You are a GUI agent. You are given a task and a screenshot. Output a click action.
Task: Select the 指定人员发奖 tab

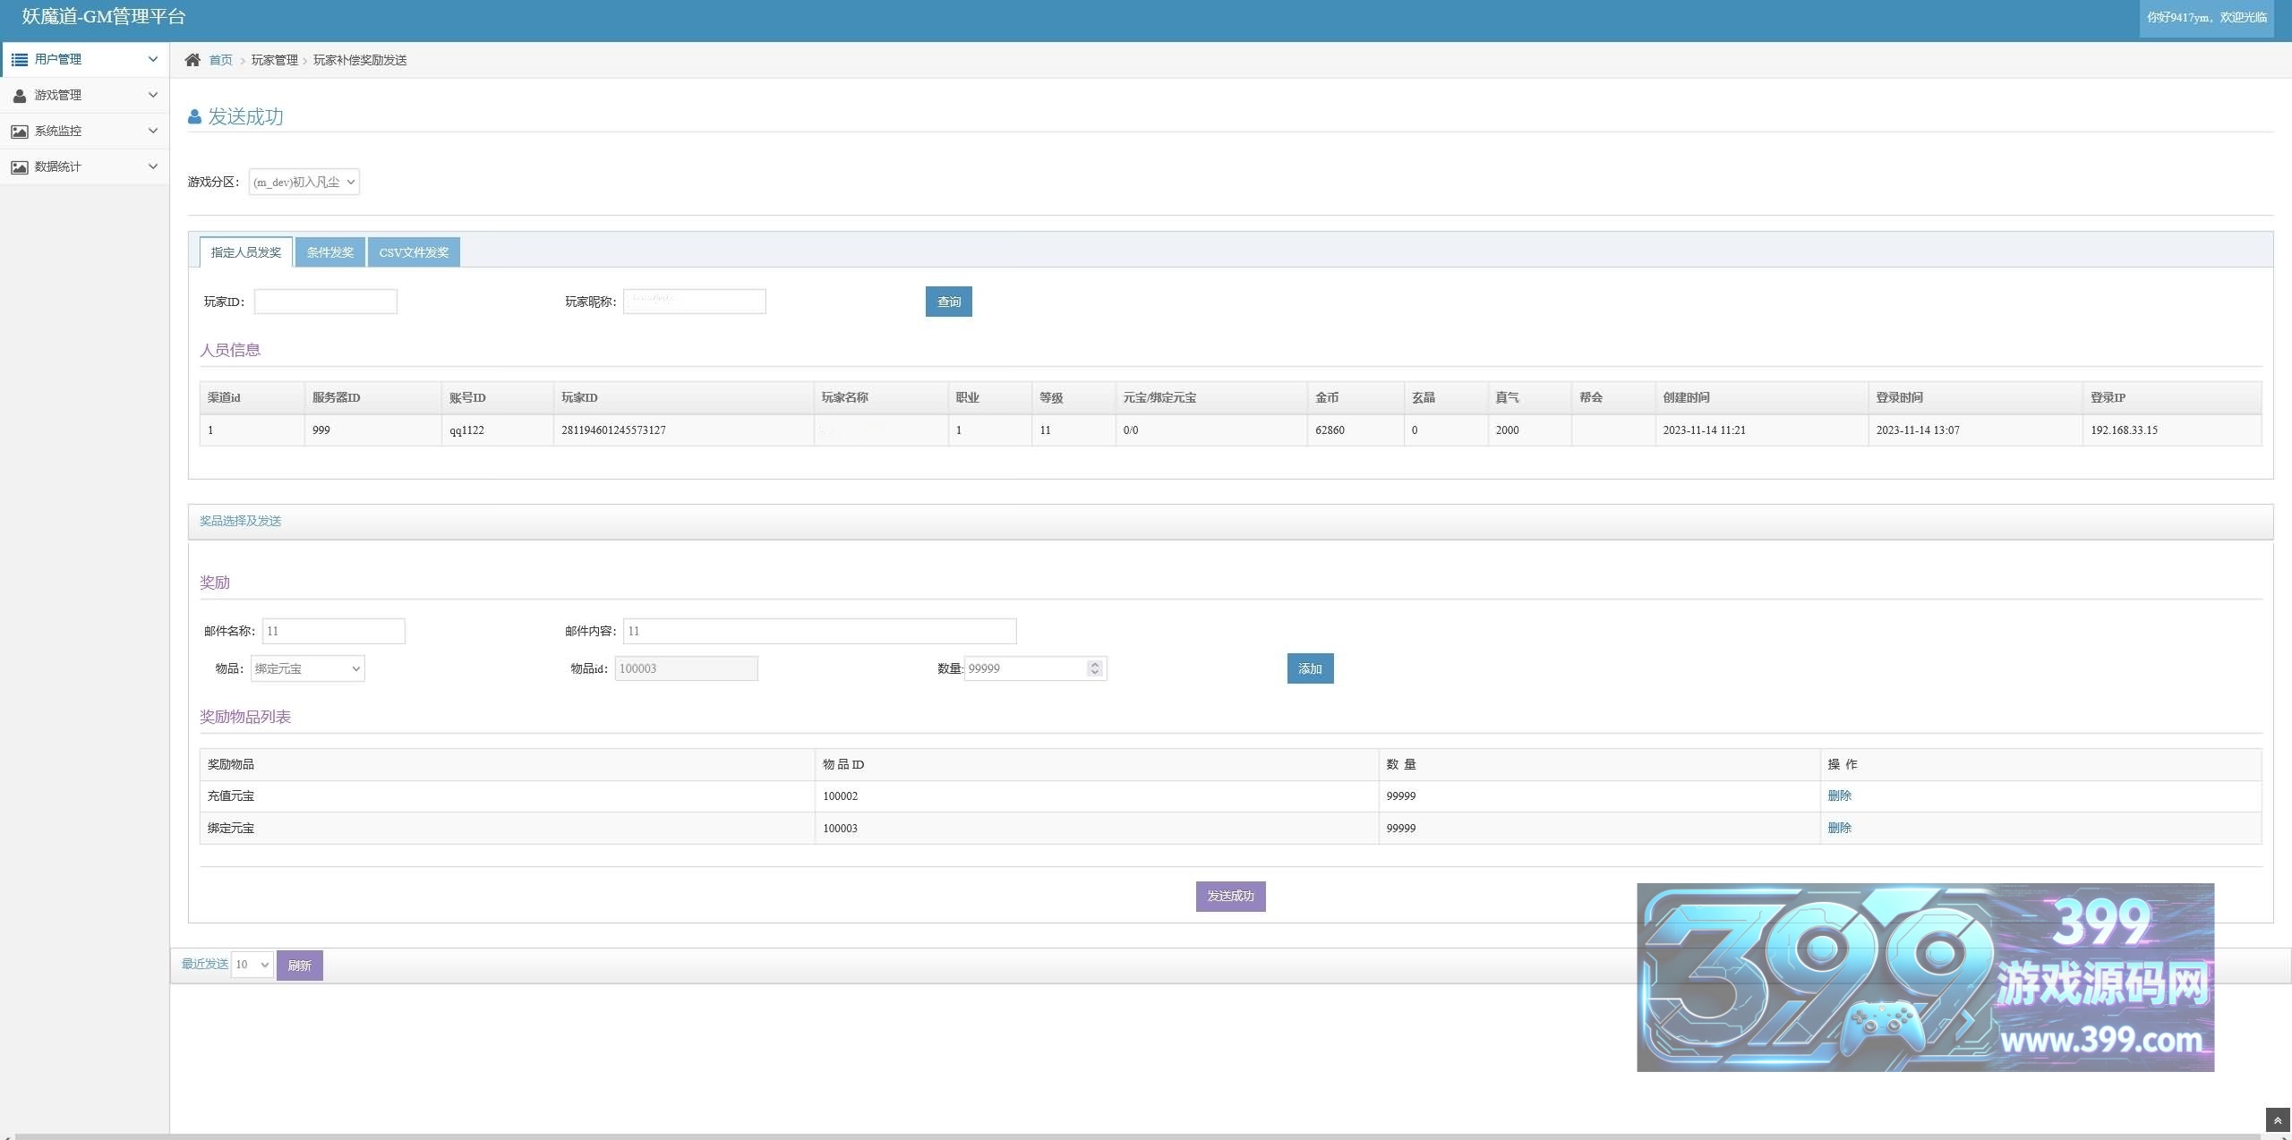[246, 252]
